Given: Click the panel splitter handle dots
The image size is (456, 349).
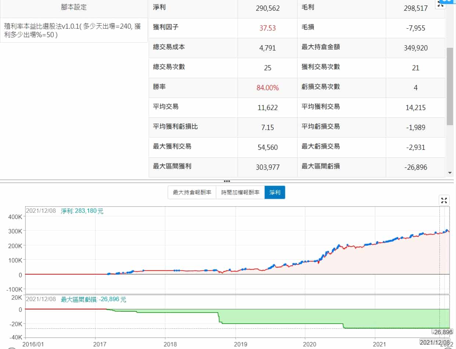Looking at the screenshot, I should [227, 181].
